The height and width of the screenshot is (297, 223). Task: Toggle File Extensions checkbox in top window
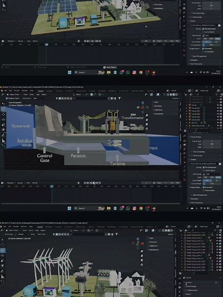pyautogui.click(x=203, y=29)
